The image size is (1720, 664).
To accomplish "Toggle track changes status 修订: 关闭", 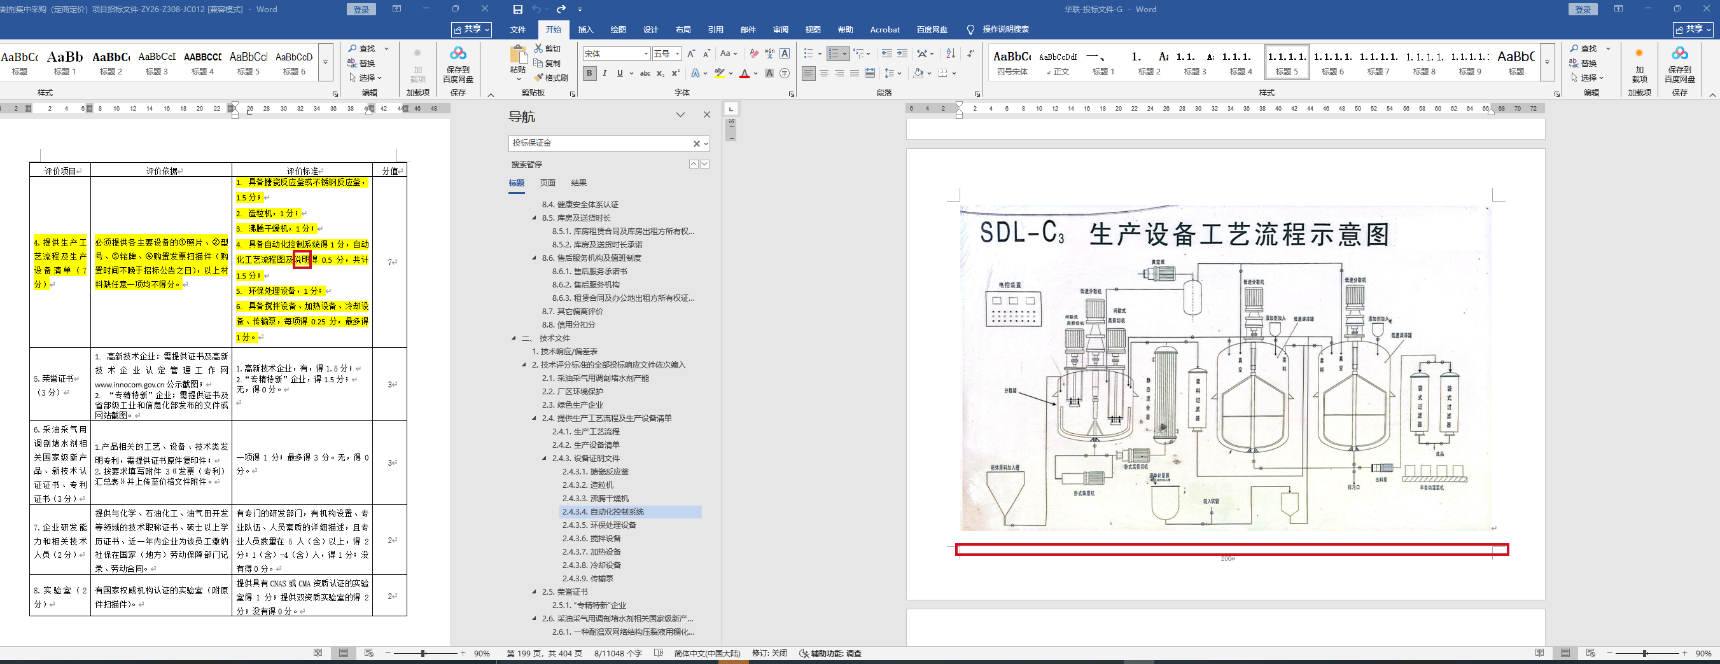I will pos(769,653).
